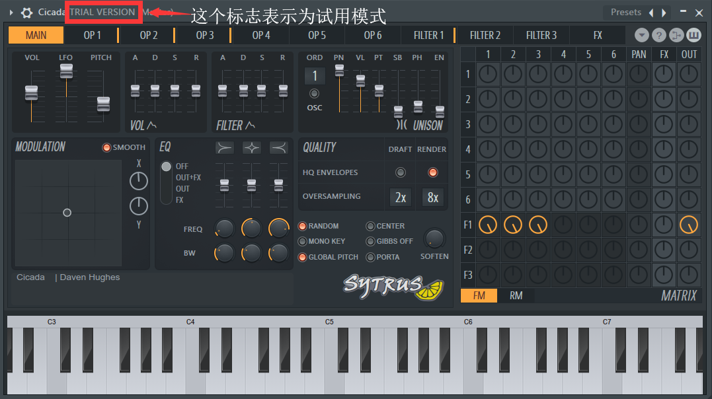Click the modulation Y knob

click(x=138, y=206)
